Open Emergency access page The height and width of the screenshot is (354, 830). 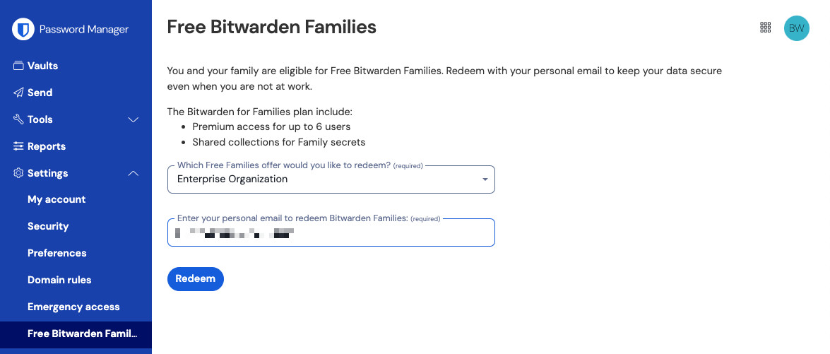pyautogui.click(x=73, y=307)
